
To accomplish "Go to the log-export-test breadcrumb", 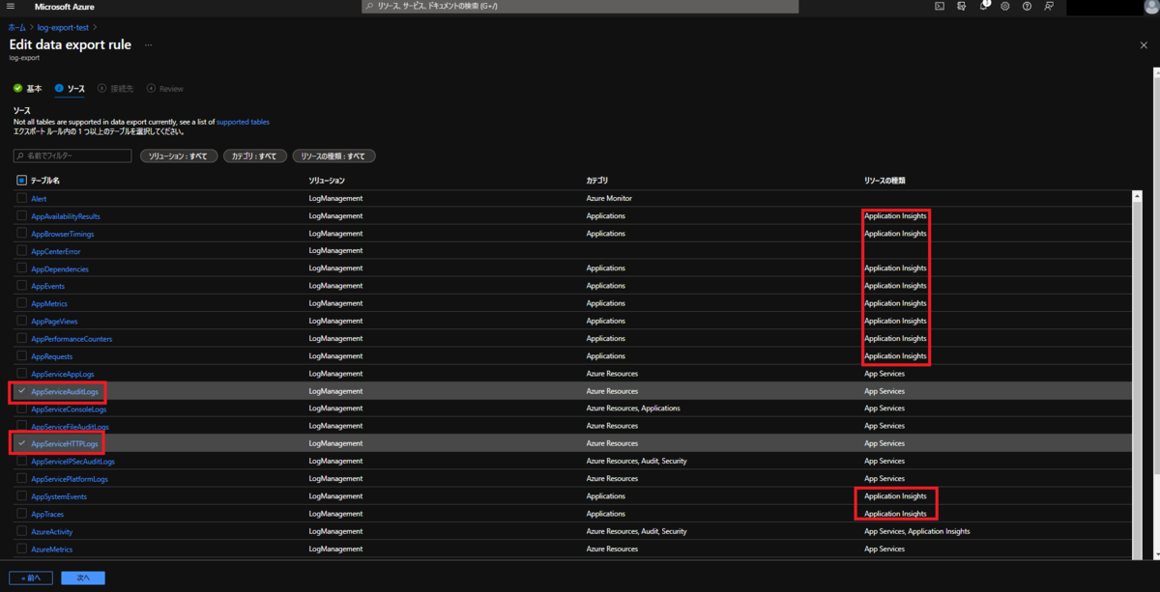I will (x=63, y=28).
